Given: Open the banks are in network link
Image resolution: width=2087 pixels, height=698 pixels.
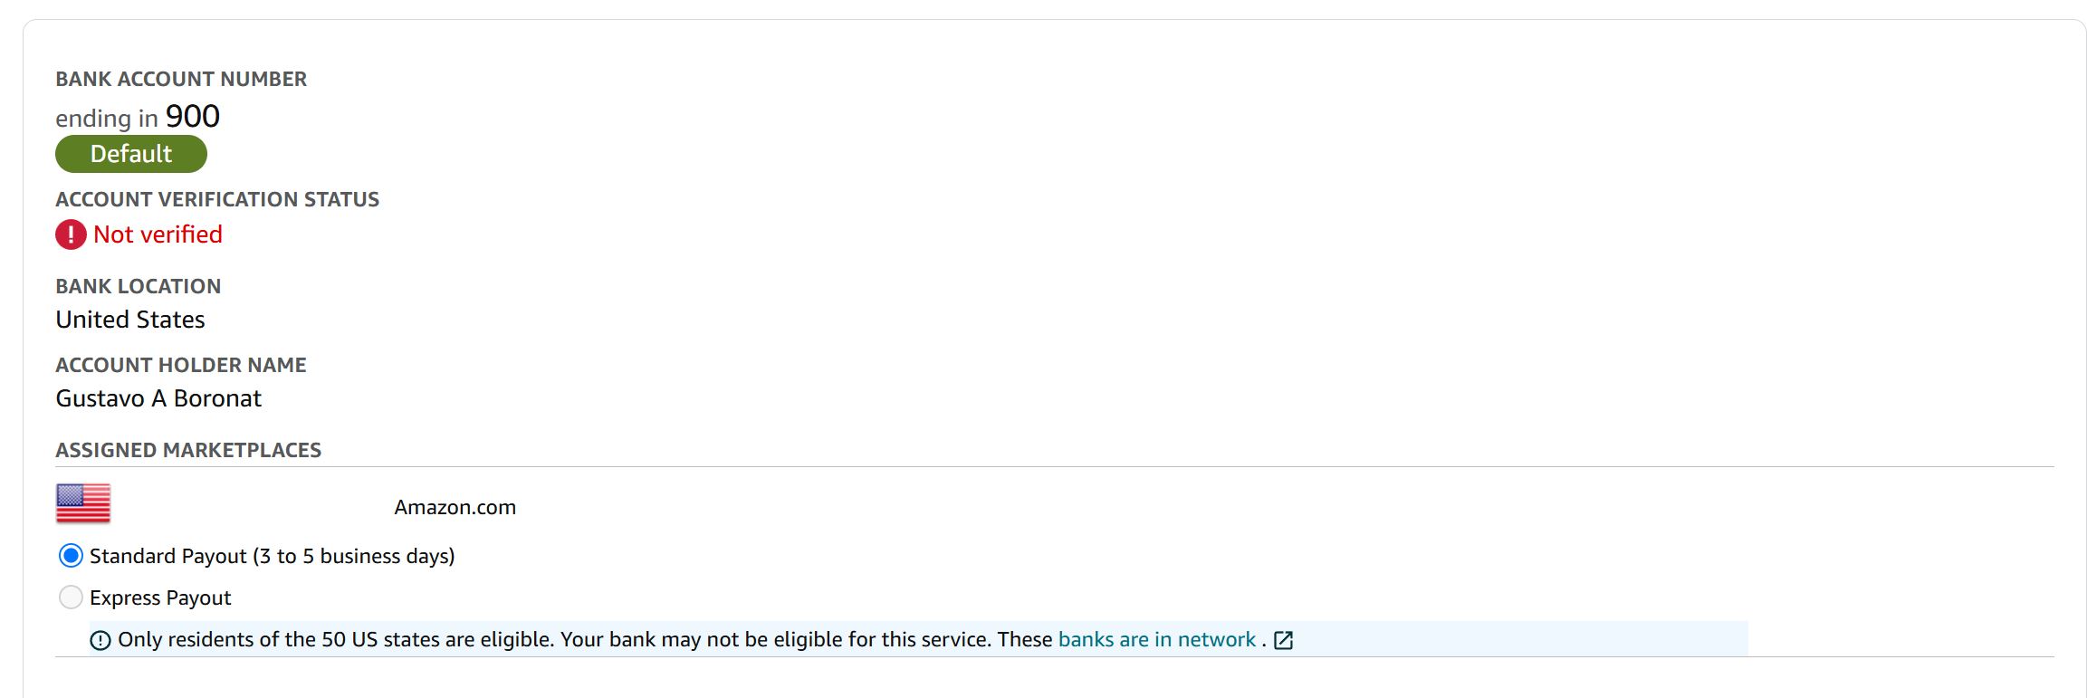Looking at the screenshot, I should coord(1157,639).
